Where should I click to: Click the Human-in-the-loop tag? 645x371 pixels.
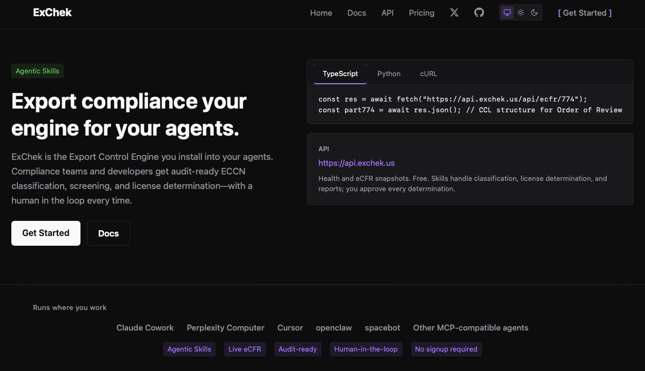click(x=366, y=349)
